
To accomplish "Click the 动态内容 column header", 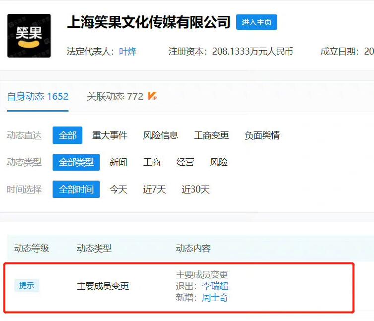I will coord(193,249).
